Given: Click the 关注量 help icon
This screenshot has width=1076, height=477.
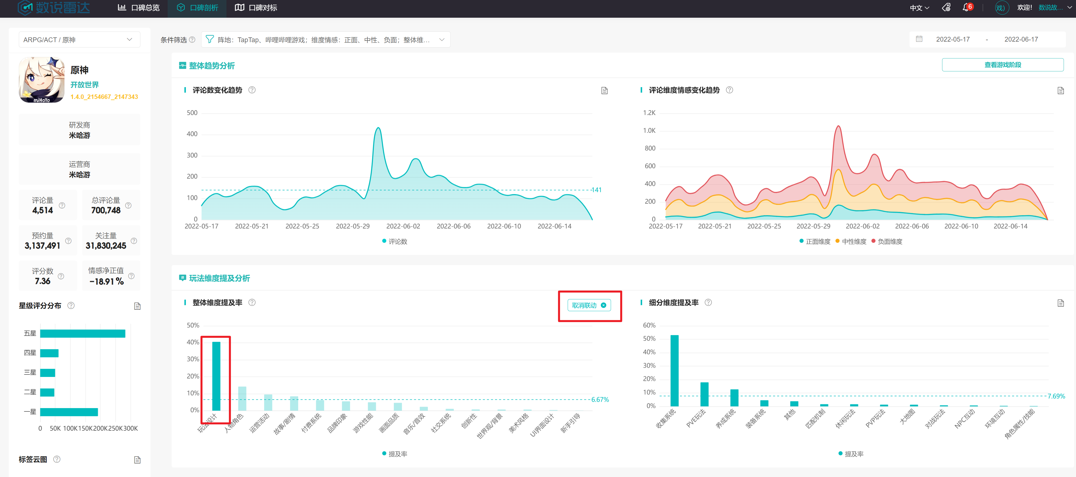Looking at the screenshot, I should click(134, 241).
